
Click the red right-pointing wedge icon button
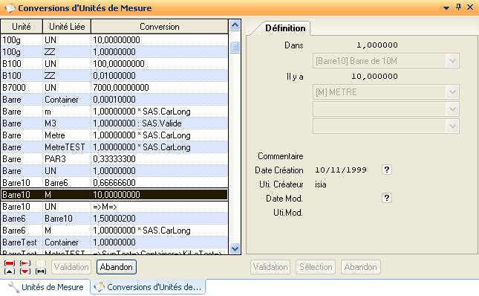[25, 263]
